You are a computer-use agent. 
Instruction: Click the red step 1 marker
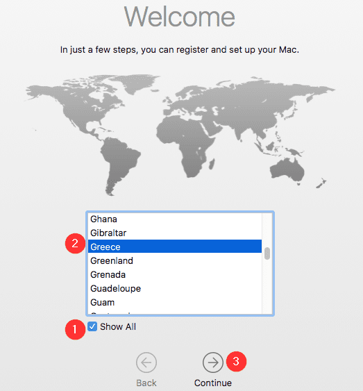[75, 329]
